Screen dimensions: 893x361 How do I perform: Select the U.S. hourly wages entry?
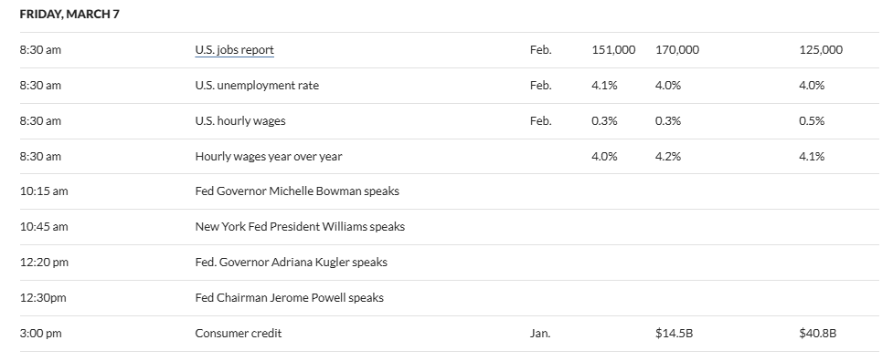pos(240,121)
